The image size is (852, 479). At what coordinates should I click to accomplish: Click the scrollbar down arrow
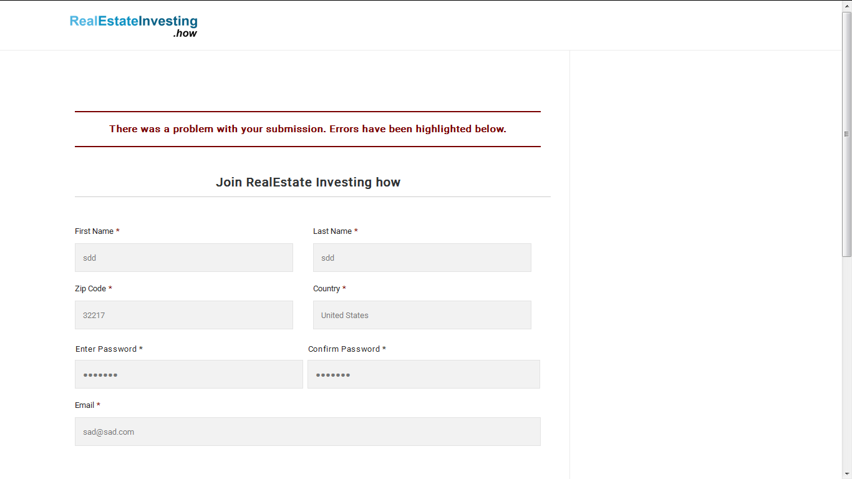(x=847, y=473)
